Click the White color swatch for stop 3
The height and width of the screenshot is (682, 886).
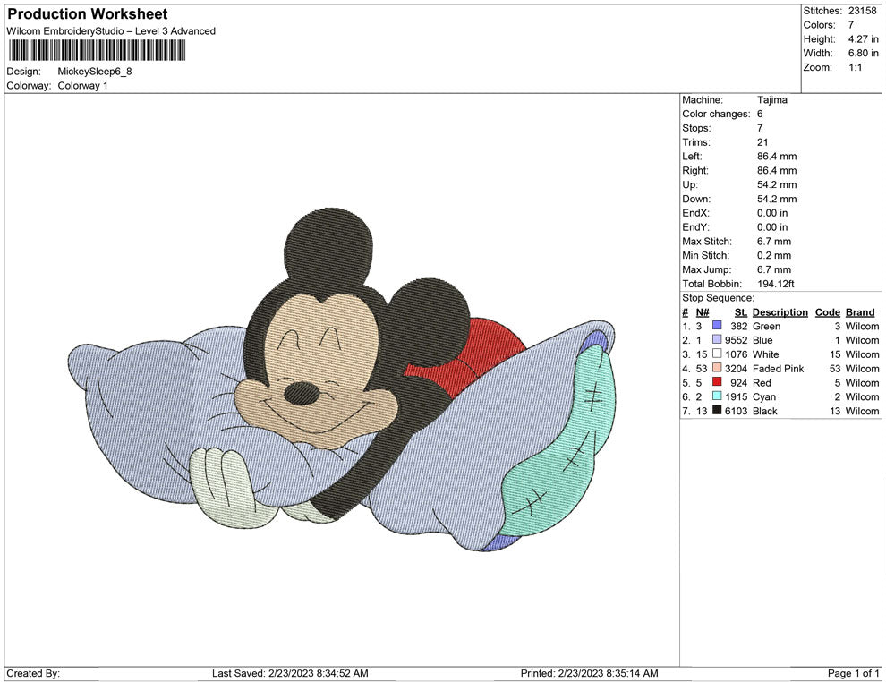point(715,354)
